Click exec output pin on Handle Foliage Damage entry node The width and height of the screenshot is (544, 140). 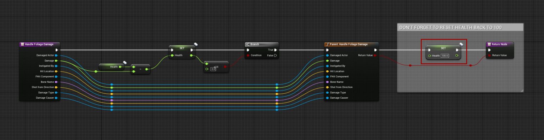coord(57,50)
